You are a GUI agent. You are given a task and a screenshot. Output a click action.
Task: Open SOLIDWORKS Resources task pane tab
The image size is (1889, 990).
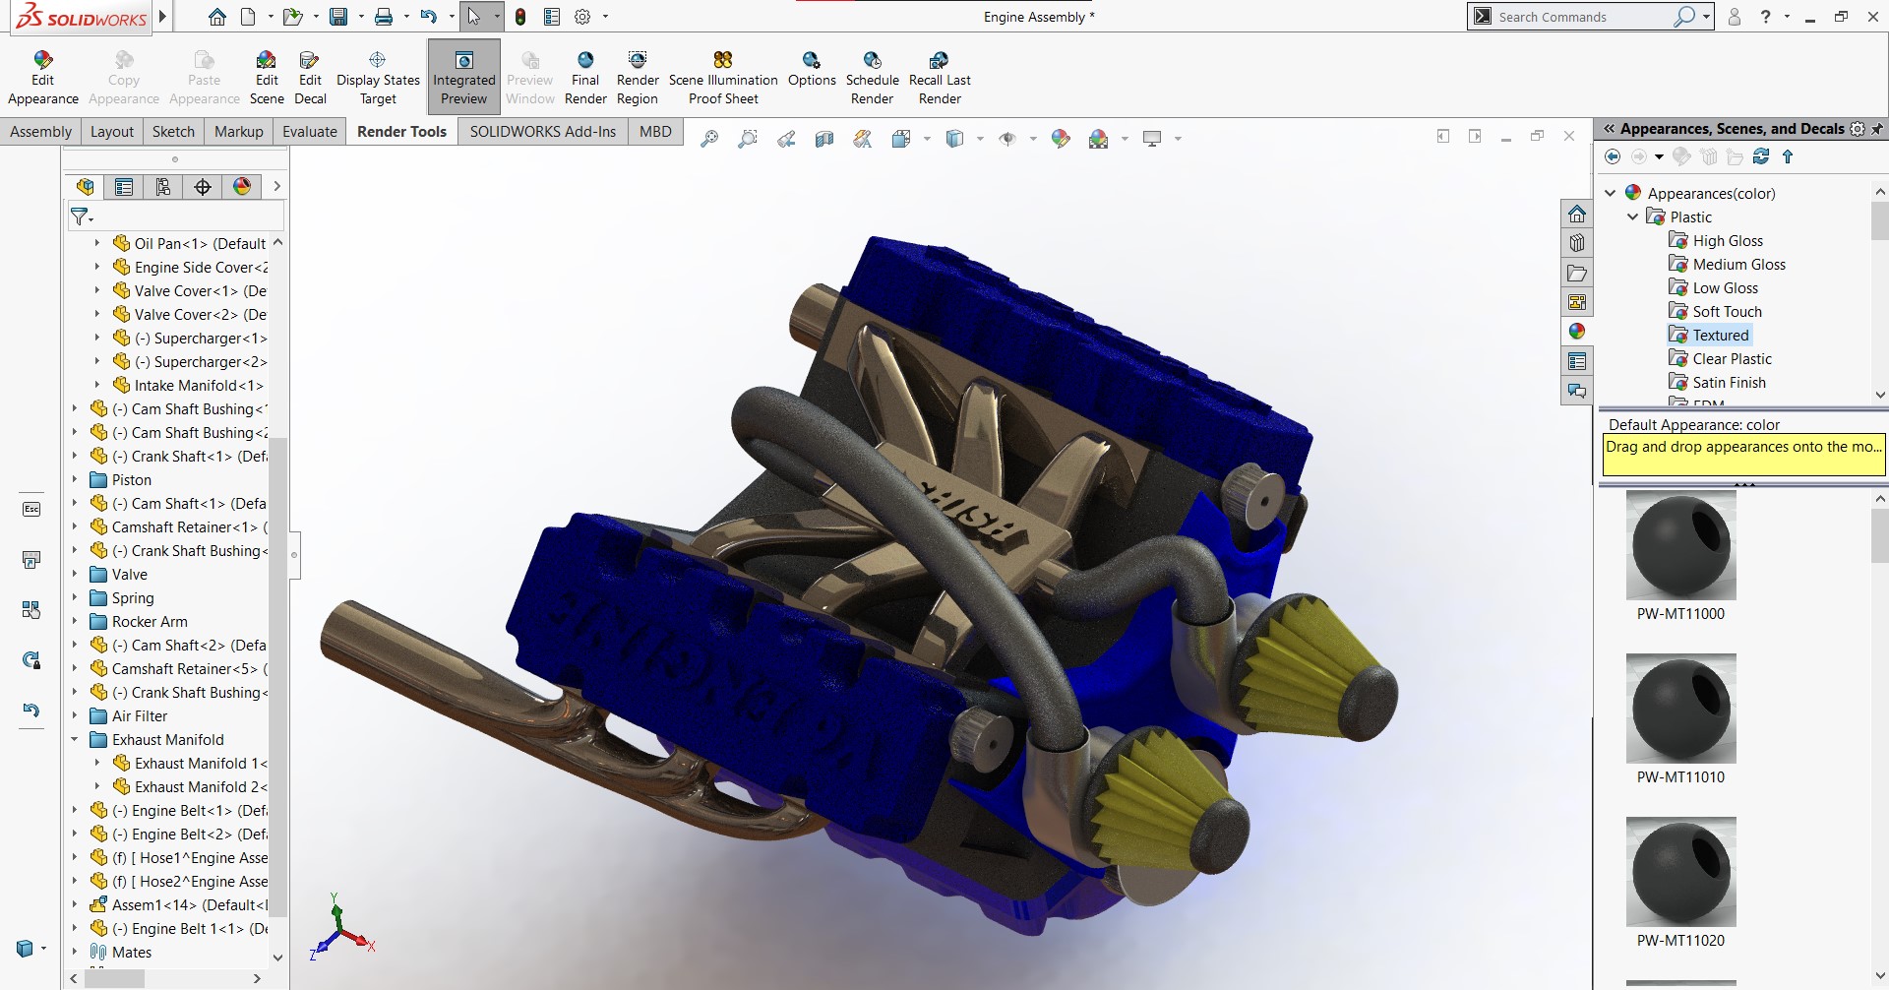[x=1577, y=214]
